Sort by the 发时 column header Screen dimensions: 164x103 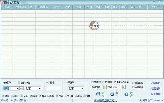click(x=68, y=7)
